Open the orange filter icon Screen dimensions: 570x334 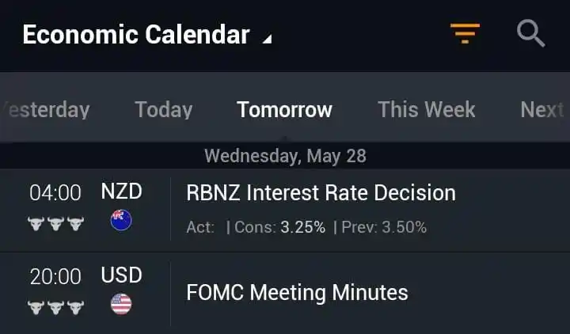(465, 33)
